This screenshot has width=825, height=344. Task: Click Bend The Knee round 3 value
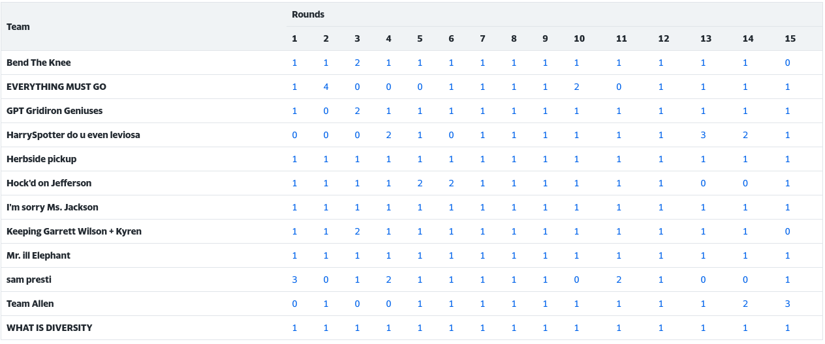point(357,63)
